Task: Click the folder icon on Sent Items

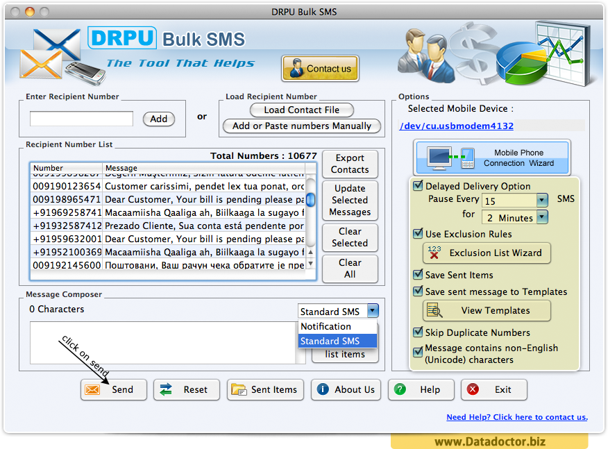Action: click(239, 389)
